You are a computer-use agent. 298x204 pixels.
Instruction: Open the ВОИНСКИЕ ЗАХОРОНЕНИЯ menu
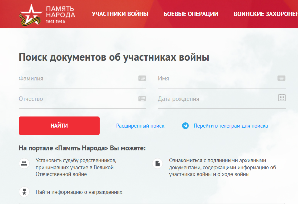[x=266, y=14]
